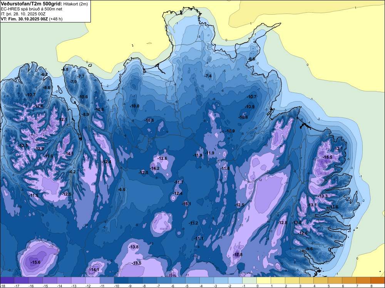
Task: Click the initial time 'IT: þri. 28. 10. 2025 00Z'
Action: pyautogui.click(x=23, y=14)
